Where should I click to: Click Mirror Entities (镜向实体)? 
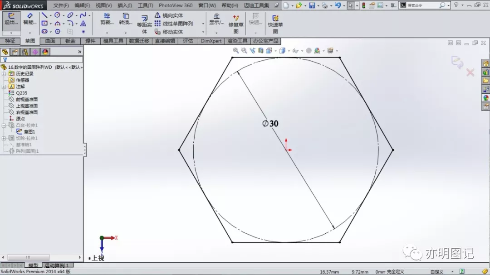[169, 15]
